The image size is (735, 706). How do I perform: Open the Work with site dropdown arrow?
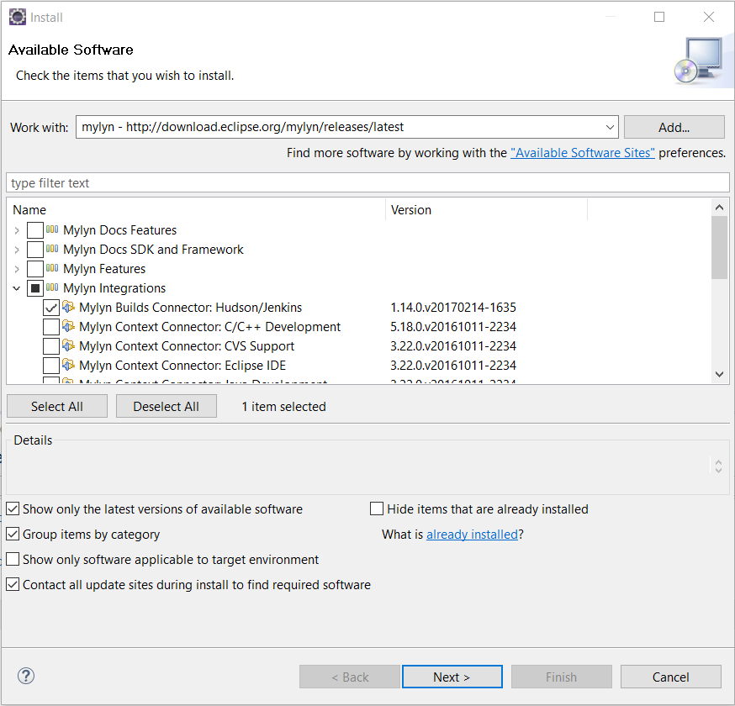(610, 127)
